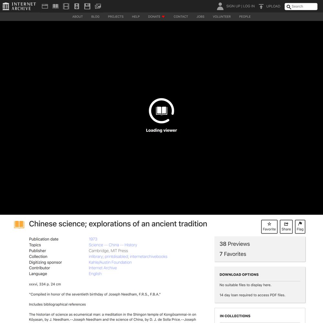Click the 'Includes bibliographical references' text
This screenshot has width=323, height=323.
coord(57,304)
